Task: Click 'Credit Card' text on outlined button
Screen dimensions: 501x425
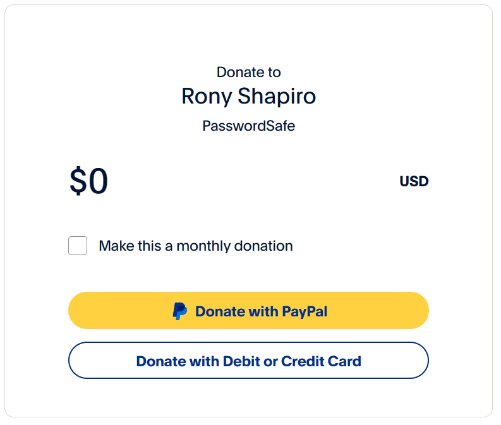Action: click(321, 361)
